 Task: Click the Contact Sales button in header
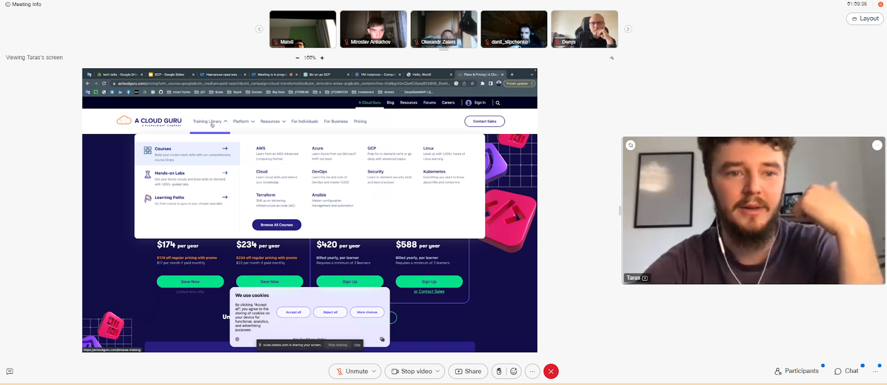click(x=485, y=121)
